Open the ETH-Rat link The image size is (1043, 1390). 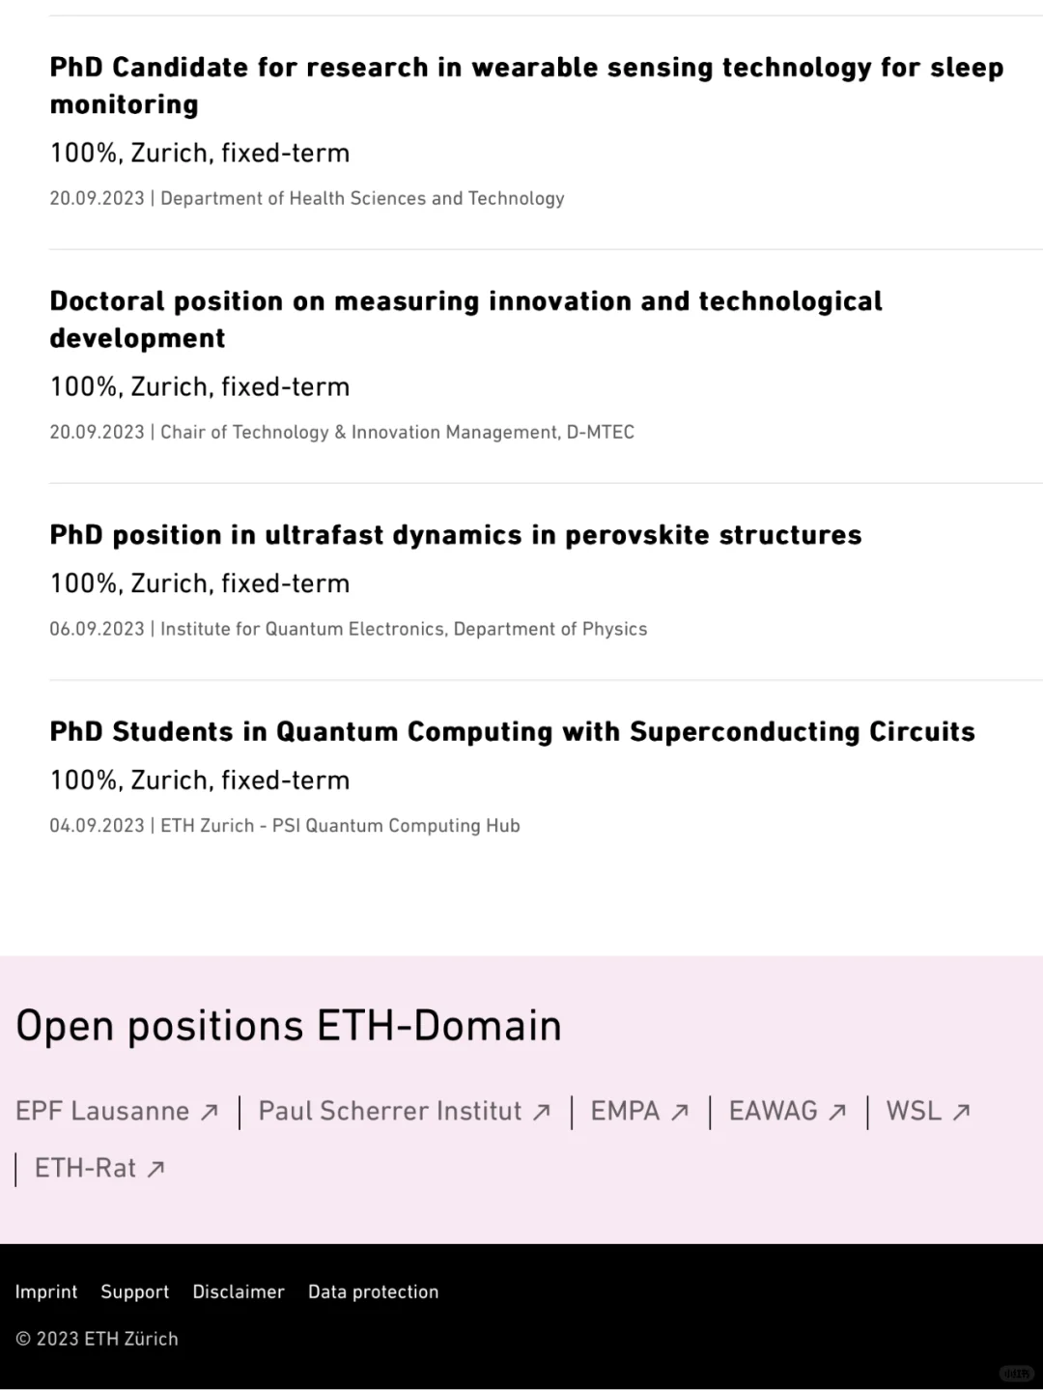[x=85, y=1168]
